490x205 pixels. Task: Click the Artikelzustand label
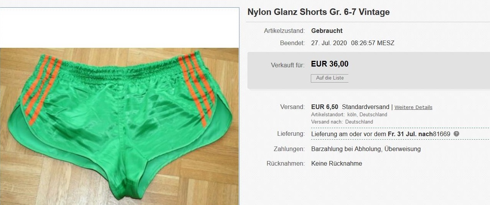tap(284, 31)
